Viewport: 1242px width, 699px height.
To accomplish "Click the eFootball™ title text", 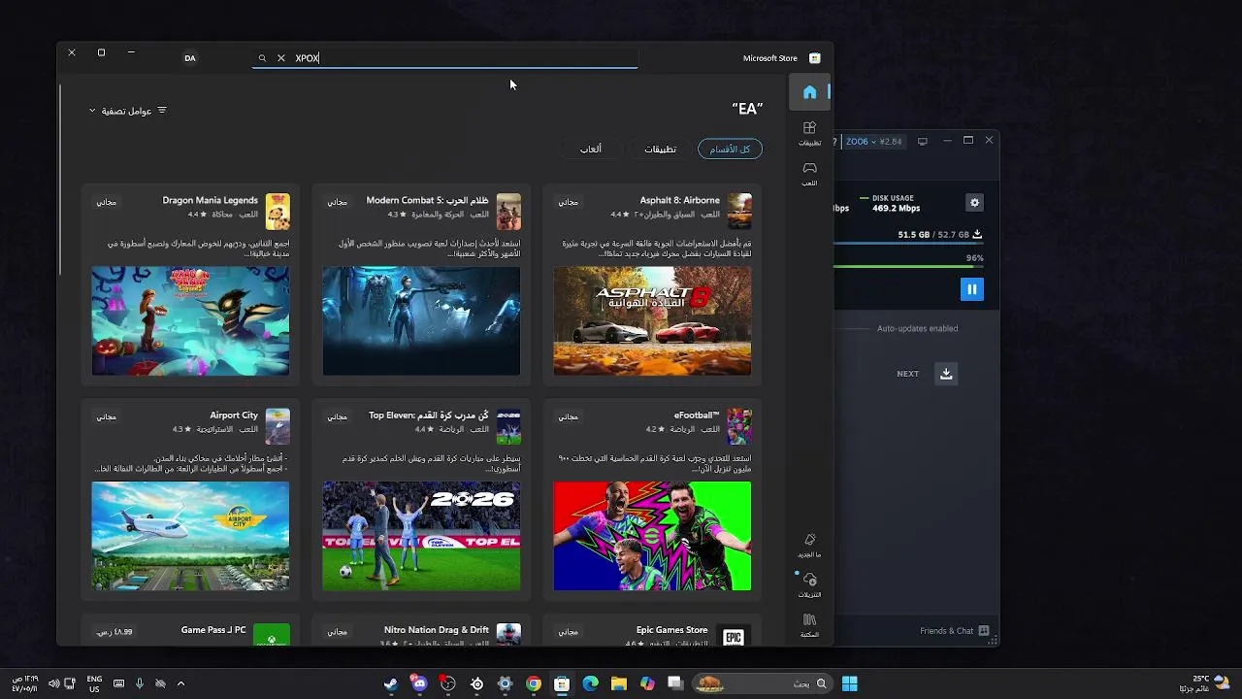I will click(x=697, y=416).
